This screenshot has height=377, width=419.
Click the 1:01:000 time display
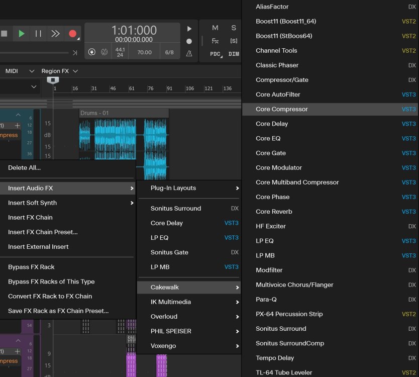[134, 30]
